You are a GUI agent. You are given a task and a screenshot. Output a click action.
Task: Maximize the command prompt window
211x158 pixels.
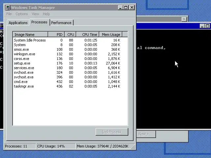(207, 26)
